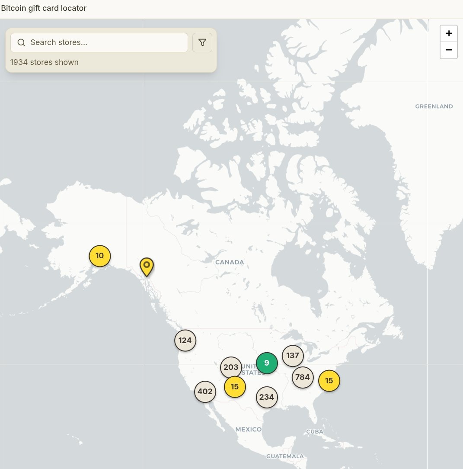Viewport: 463px width, 469px height.
Task: Select the yellow single-store pin marker
Action: pyautogui.click(x=147, y=267)
